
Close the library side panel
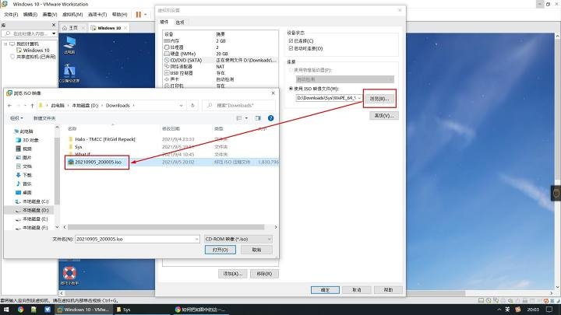tap(54, 25)
